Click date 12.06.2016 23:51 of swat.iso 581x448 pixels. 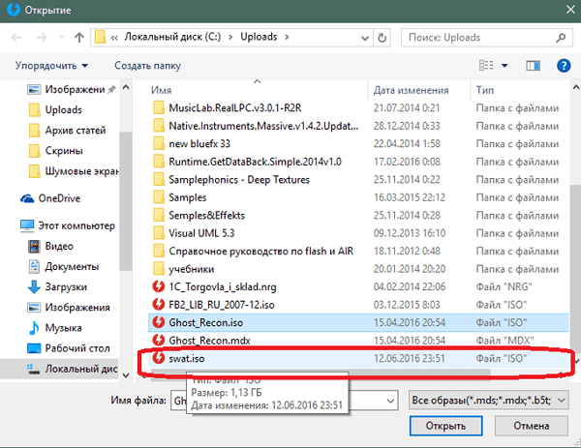point(409,358)
